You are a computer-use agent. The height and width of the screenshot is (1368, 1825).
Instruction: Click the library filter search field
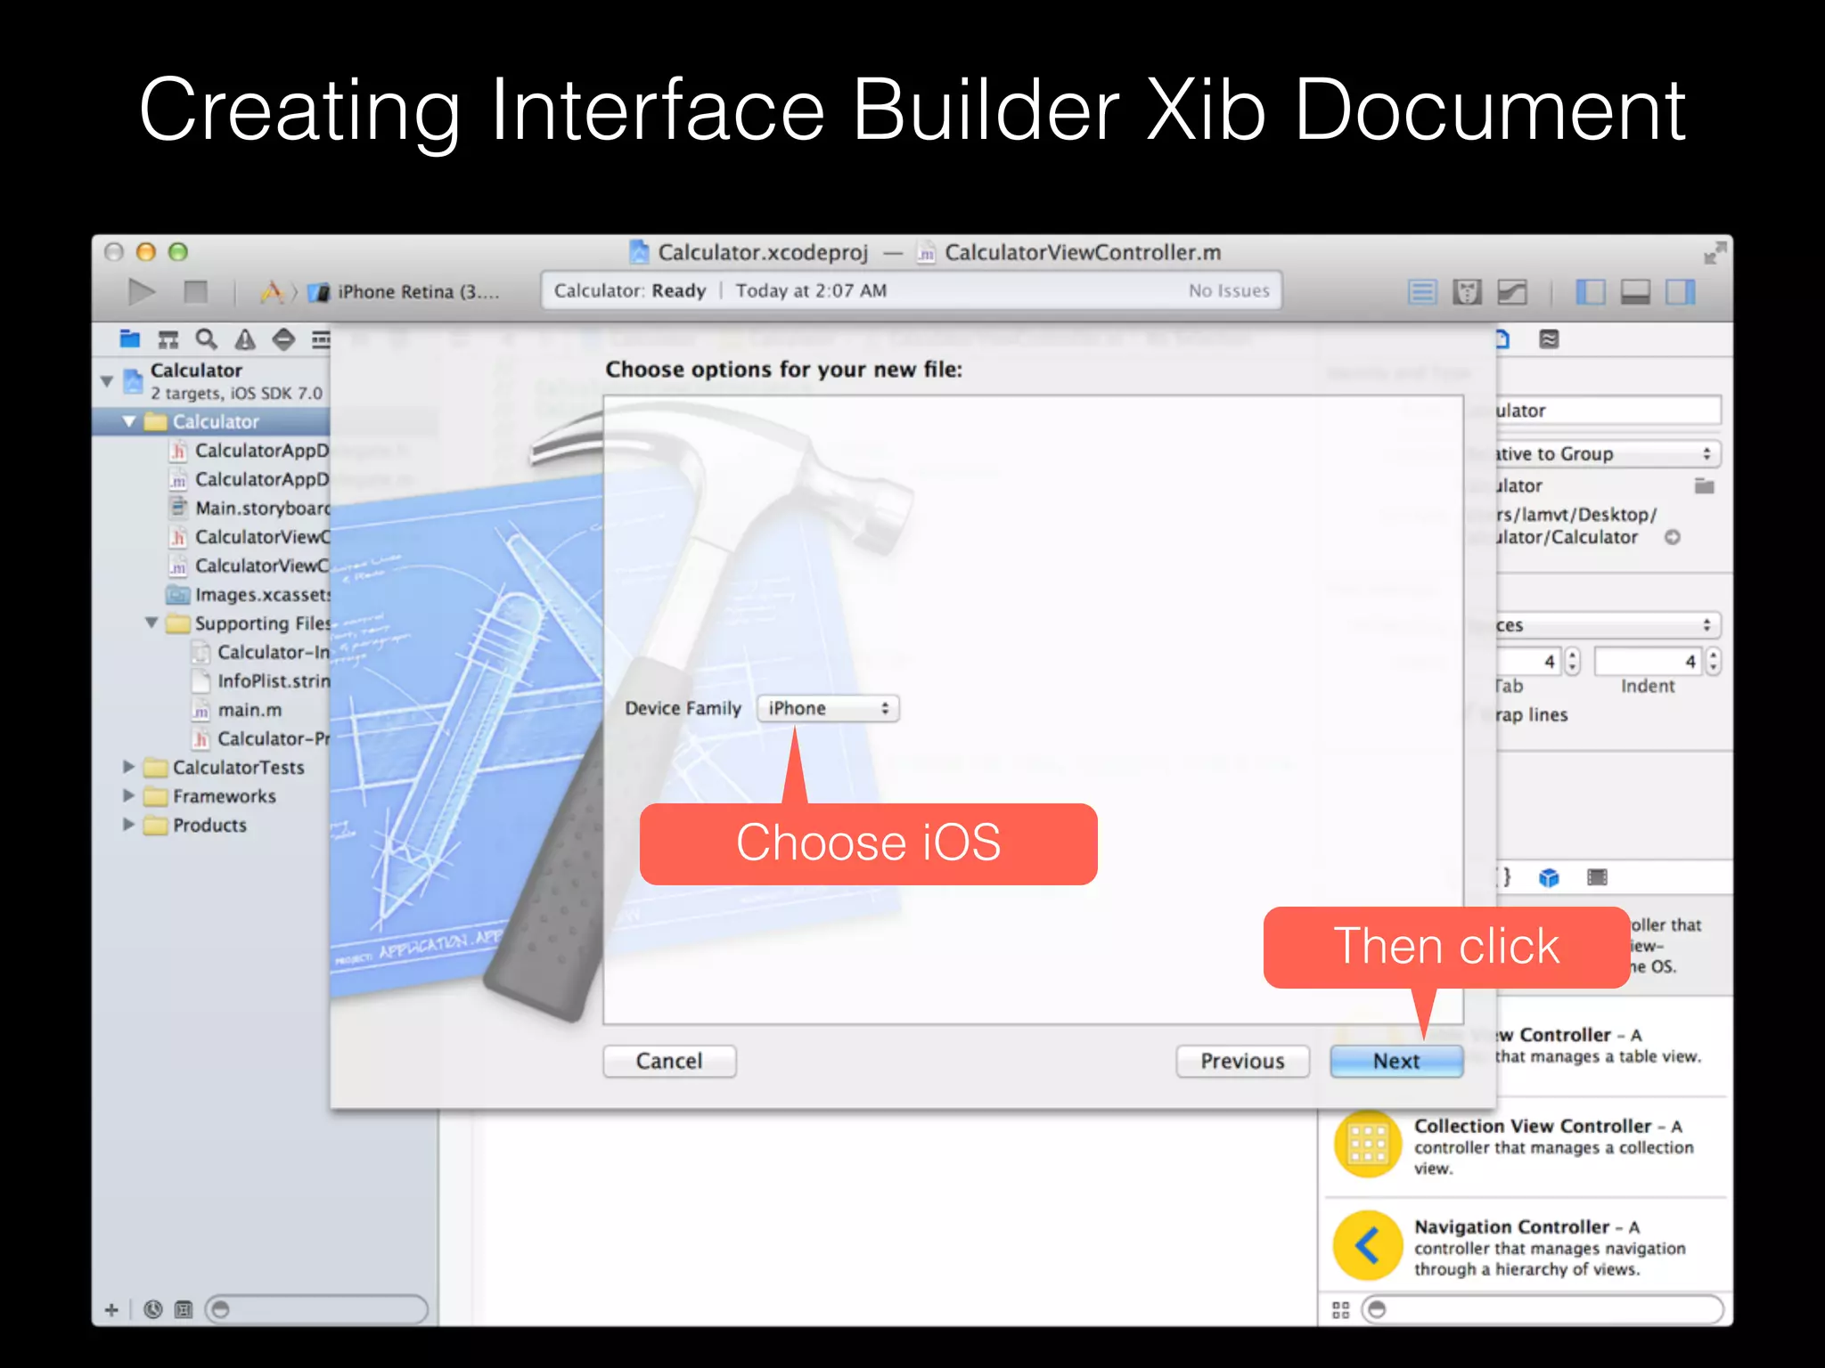coord(1543,1309)
